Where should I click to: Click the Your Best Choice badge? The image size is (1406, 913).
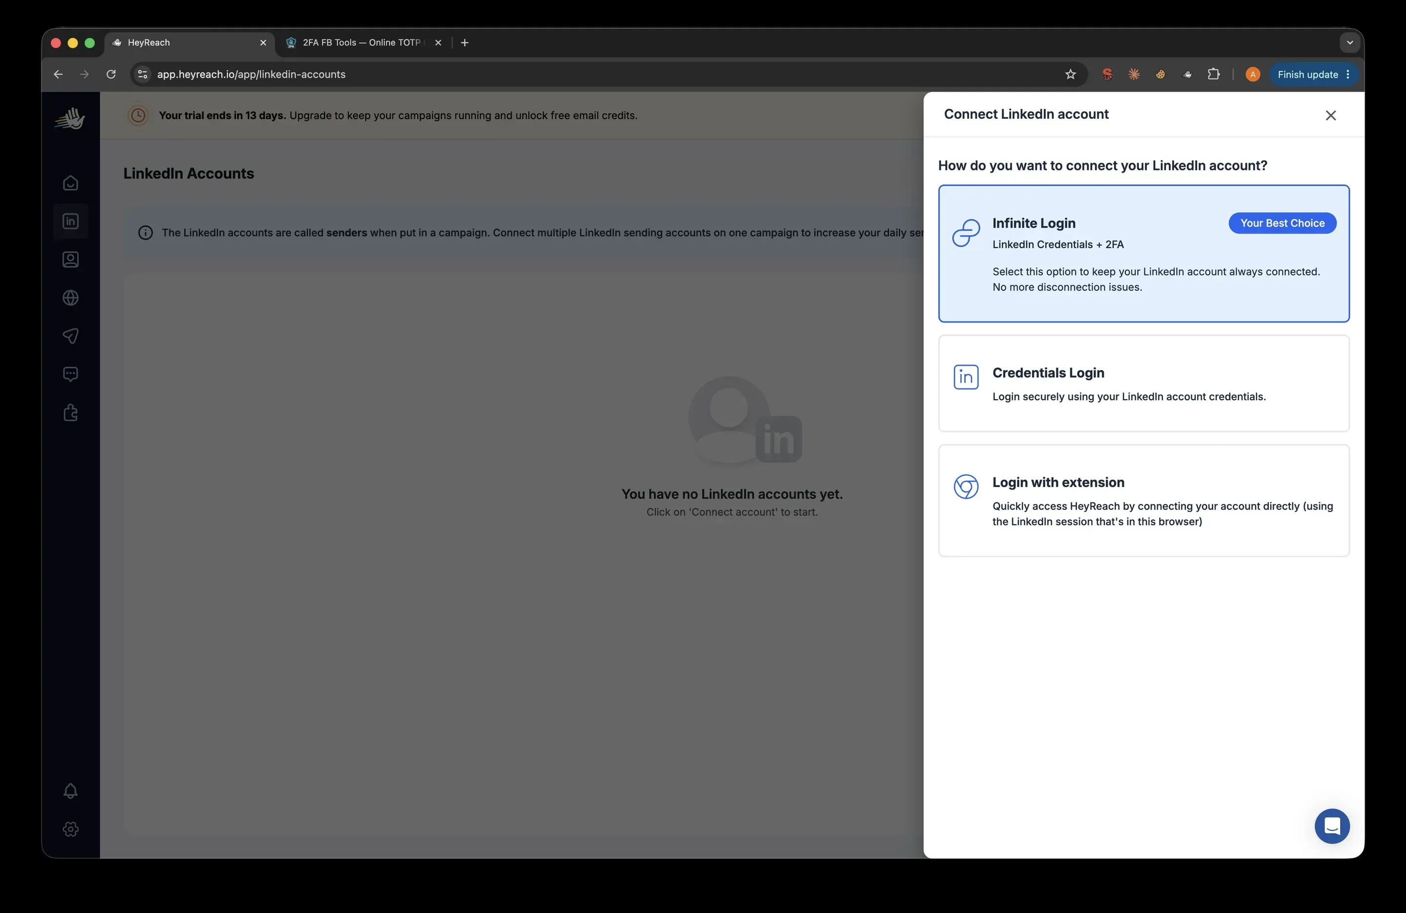[1282, 223]
